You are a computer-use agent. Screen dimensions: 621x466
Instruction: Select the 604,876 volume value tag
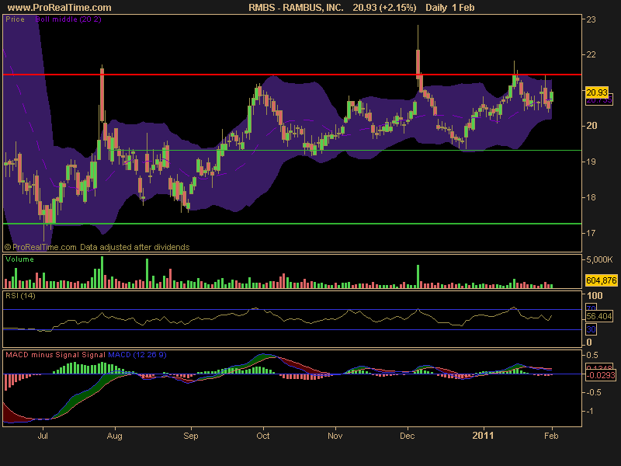[601, 280]
